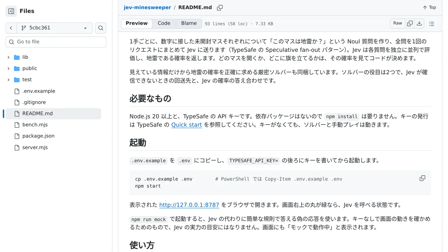The width and height of the screenshot is (448, 252).
Task: Copy the code block command
Action: point(422,178)
